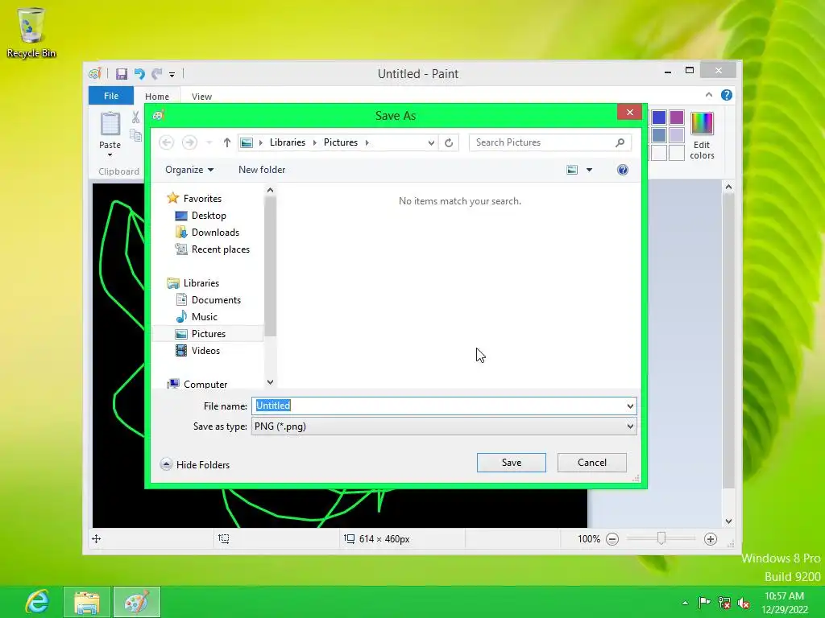This screenshot has height=618, width=825.
Task: Click the Undo arrow in Paint's title bar
Action: pos(139,73)
